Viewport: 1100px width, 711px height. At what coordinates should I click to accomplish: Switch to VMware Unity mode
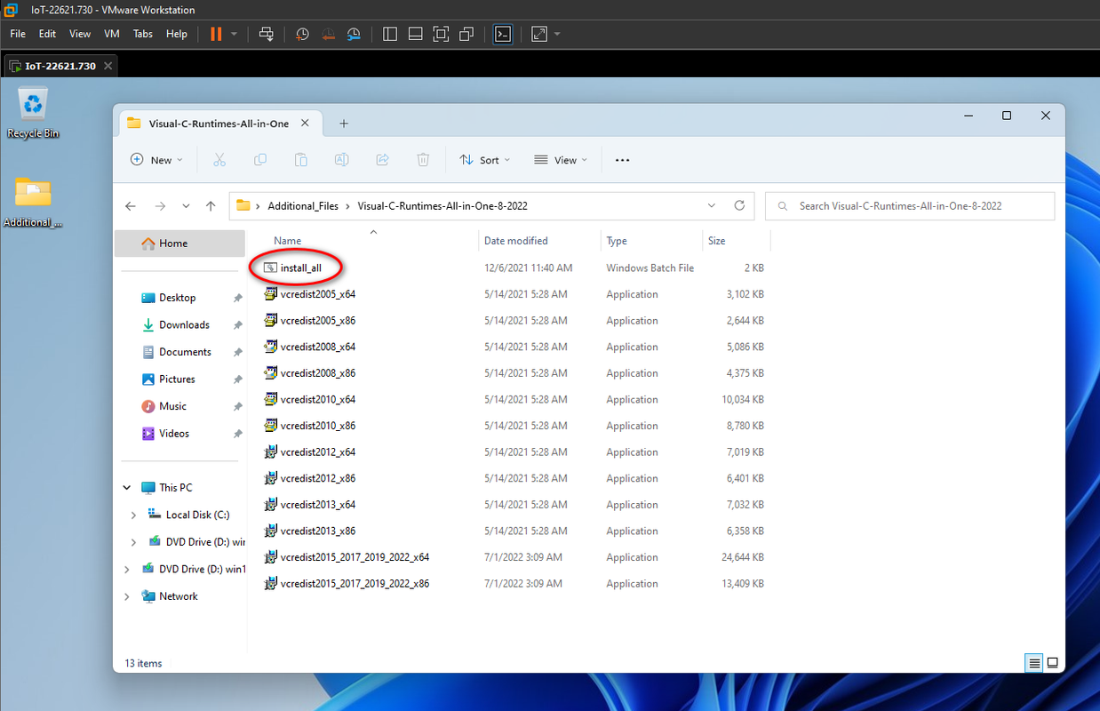click(x=466, y=34)
